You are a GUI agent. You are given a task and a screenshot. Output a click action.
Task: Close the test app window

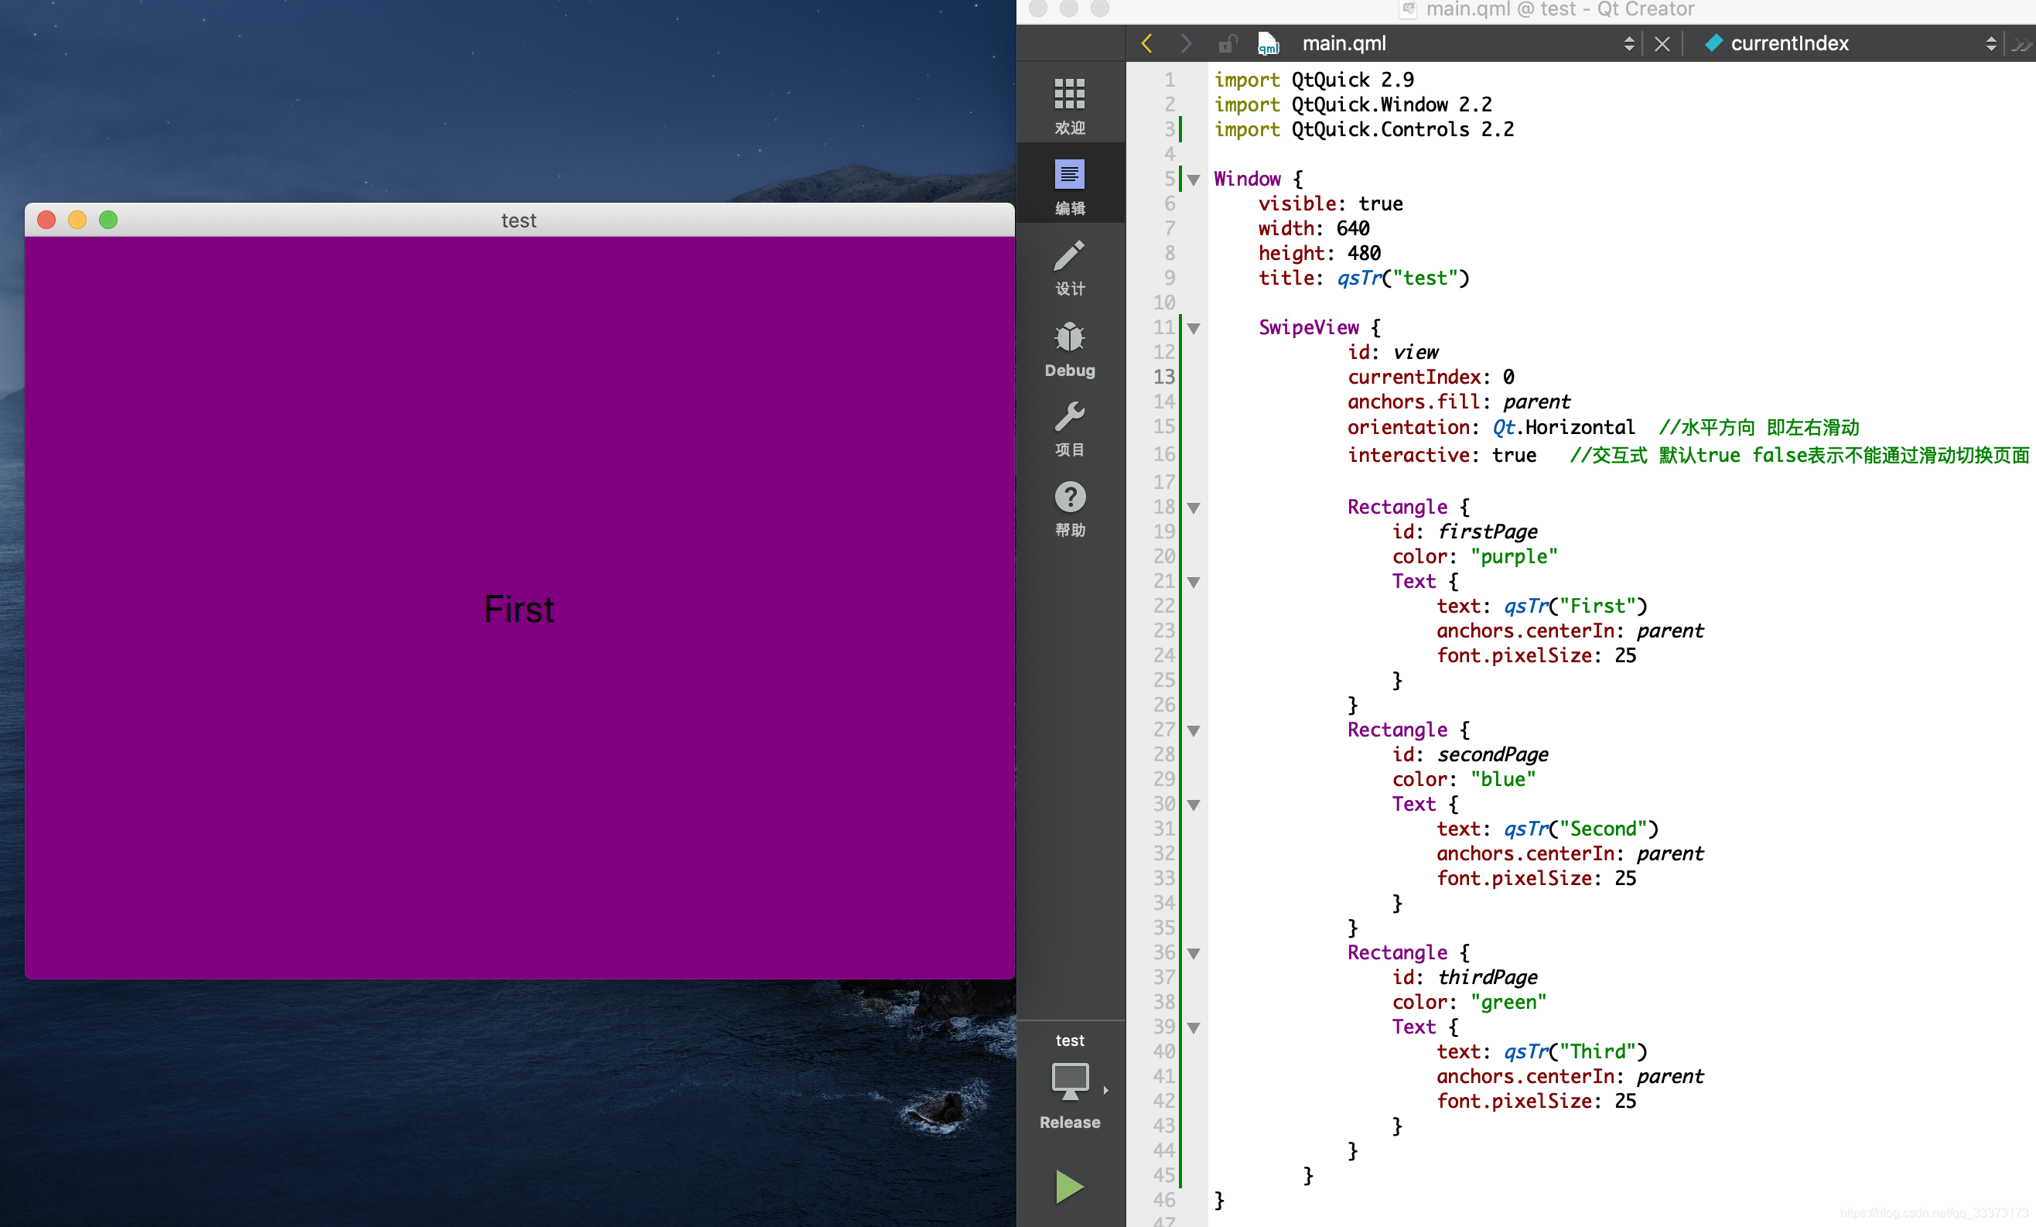click(x=46, y=220)
